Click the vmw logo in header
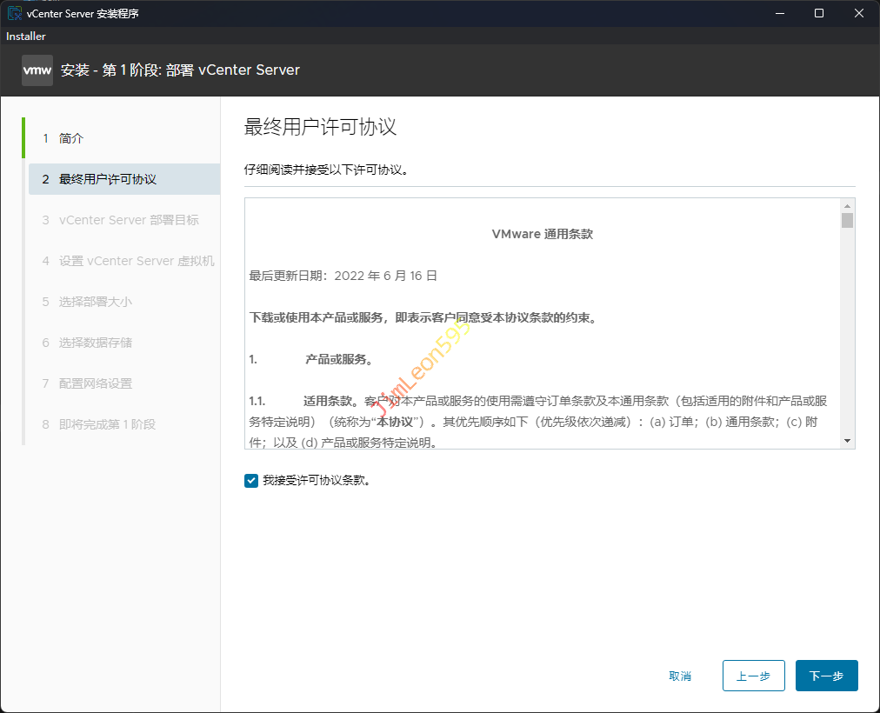This screenshot has height=713, width=880. click(x=37, y=70)
